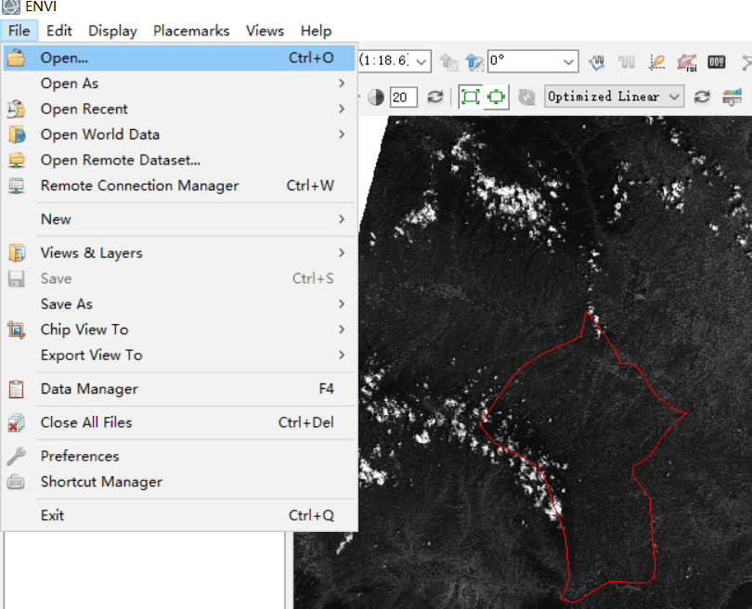Click the contrast half-circle icon
The image size is (752, 609).
click(x=376, y=97)
